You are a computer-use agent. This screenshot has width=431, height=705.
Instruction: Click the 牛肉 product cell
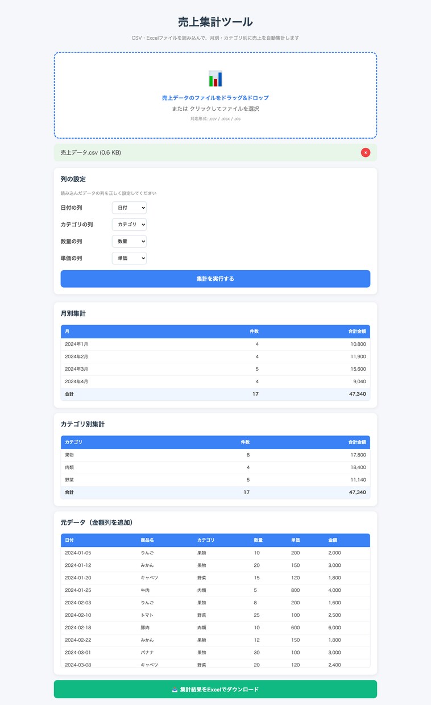click(x=145, y=590)
